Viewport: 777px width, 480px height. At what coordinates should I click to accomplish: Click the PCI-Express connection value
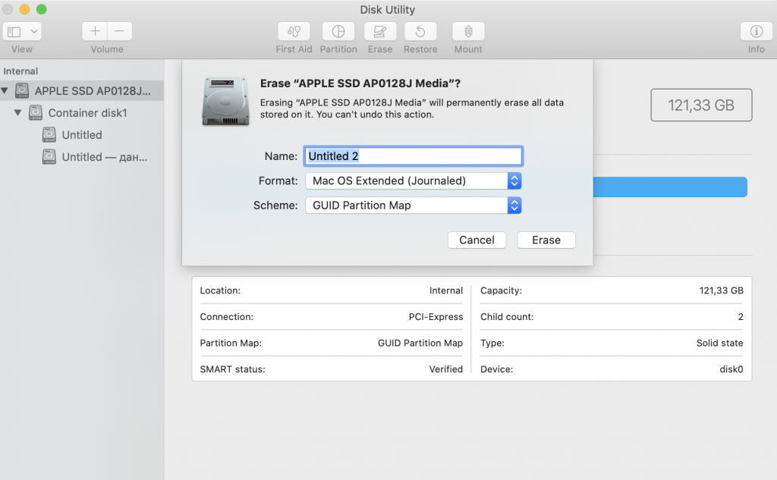(436, 316)
